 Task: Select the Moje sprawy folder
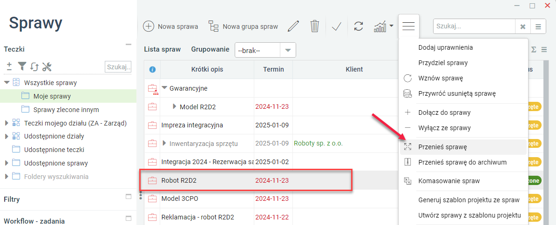tap(52, 96)
